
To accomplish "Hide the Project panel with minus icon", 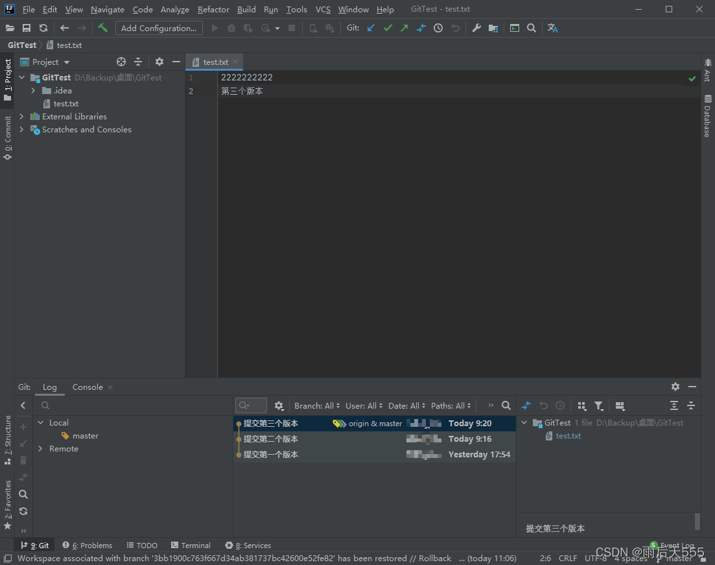I will click(176, 62).
